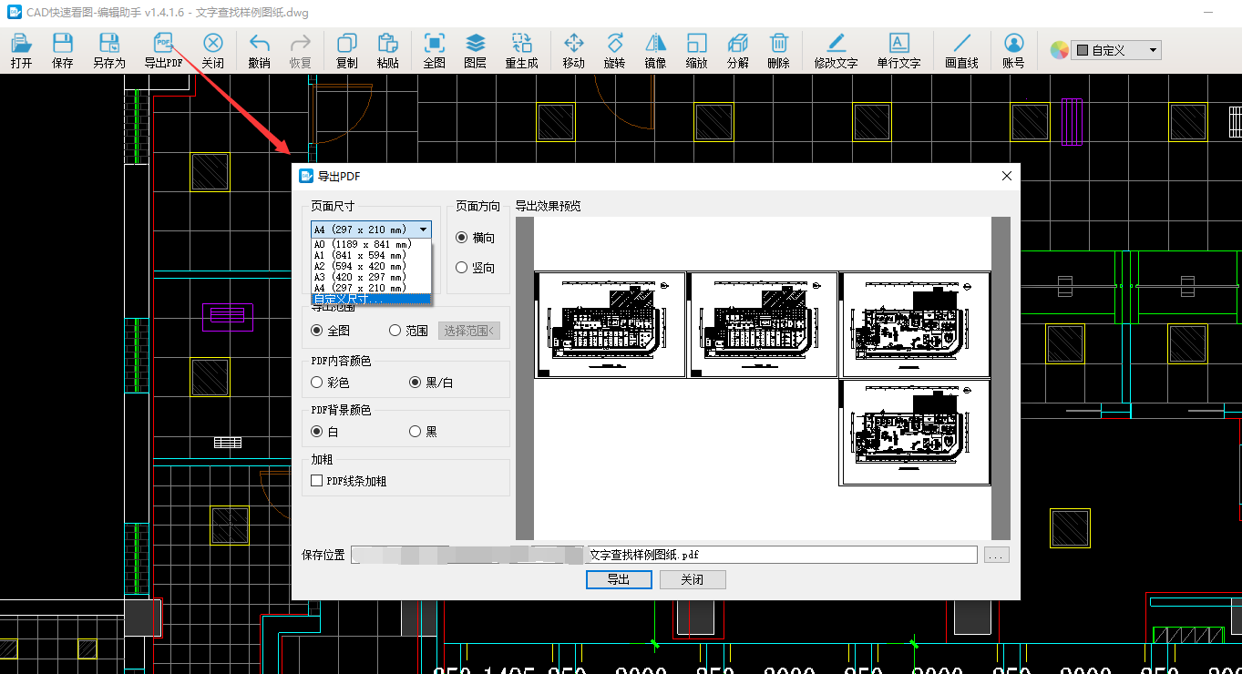Select 范围 export range radio
Image resolution: width=1242 pixels, height=674 pixels.
(408, 331)
